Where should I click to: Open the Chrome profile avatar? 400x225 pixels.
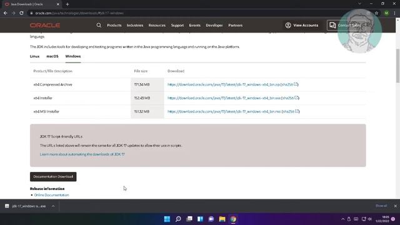[x=386, y=13]
